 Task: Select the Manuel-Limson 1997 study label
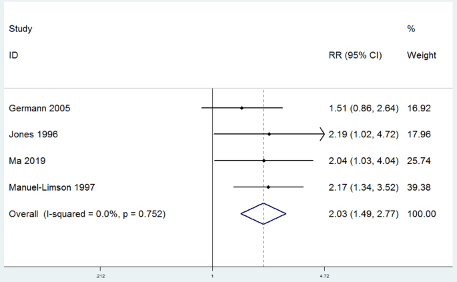coord(52,187)
